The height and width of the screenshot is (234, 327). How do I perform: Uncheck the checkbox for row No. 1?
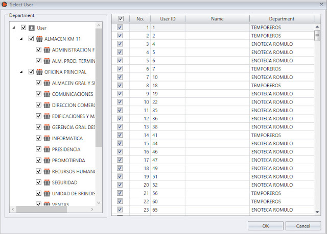[120, 27]
